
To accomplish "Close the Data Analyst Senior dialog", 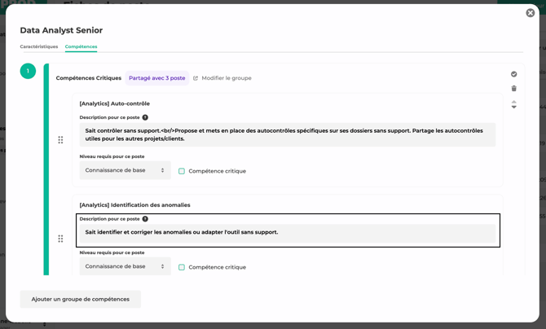I will 530,13.
